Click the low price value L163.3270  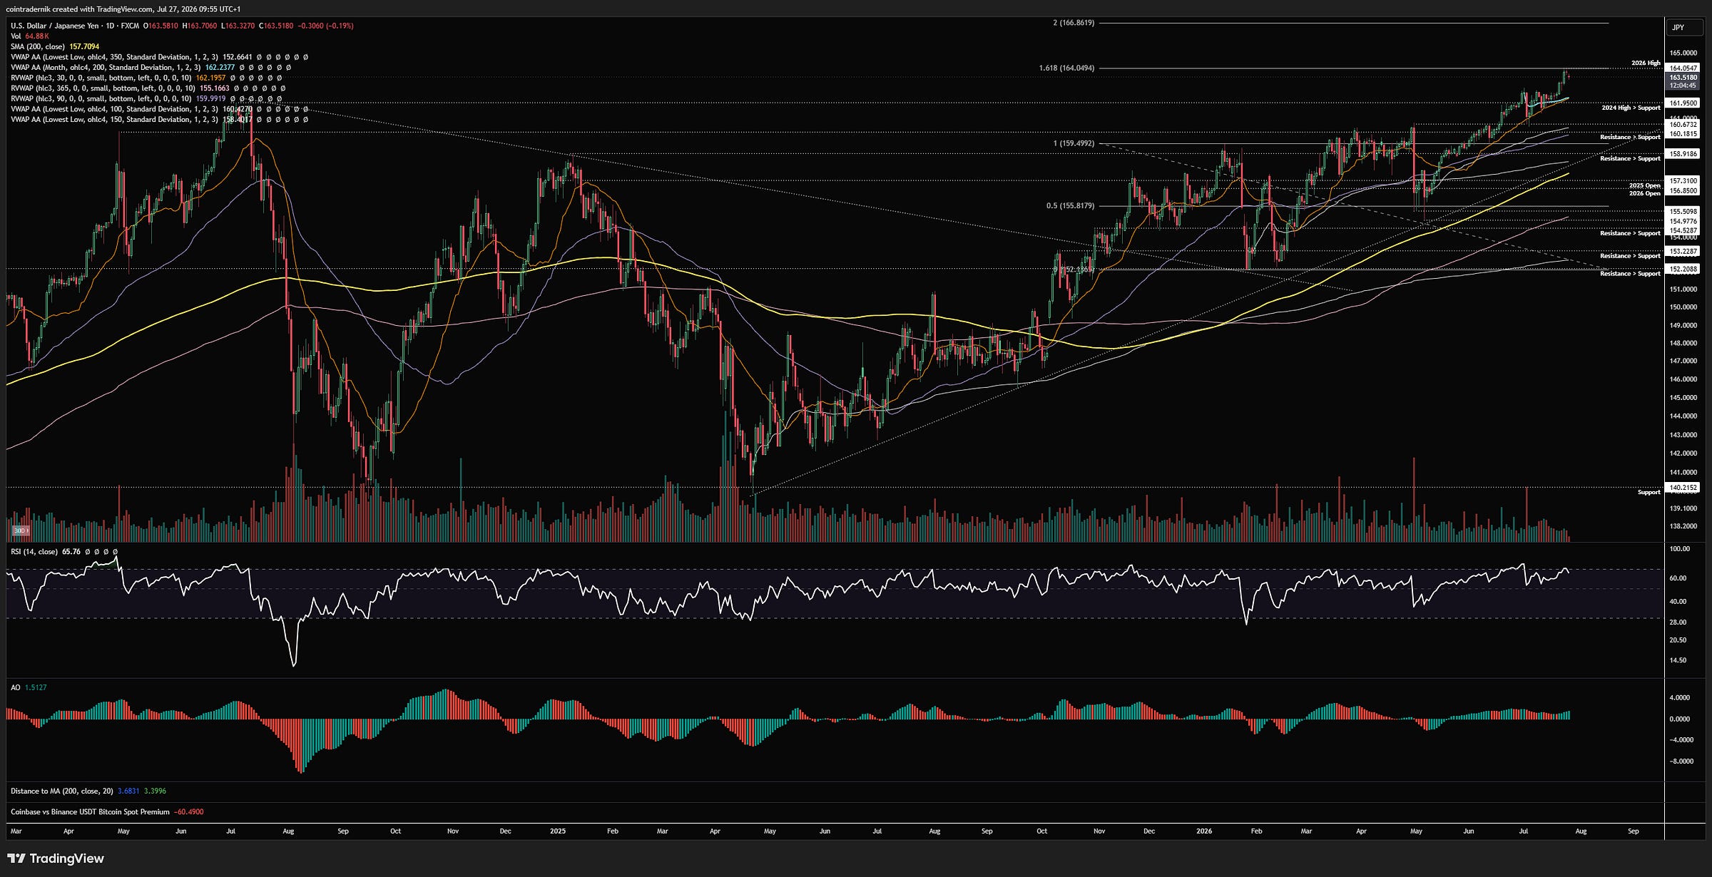coord(238,26)
